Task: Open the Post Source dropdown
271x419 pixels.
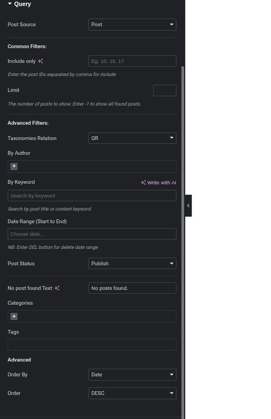Action: [x=132, y=25]
